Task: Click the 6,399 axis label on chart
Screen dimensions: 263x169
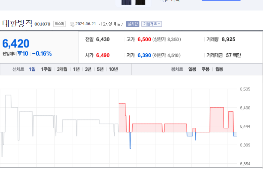Action: click(x=245, y=145)
